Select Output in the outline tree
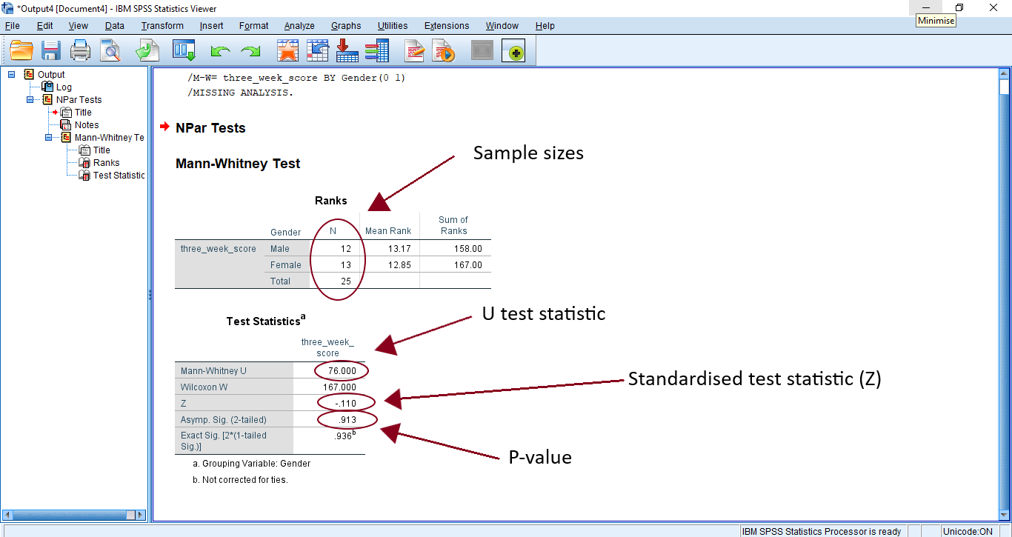The height and width of the screenshot is (537, 1012). coord(51,74)
